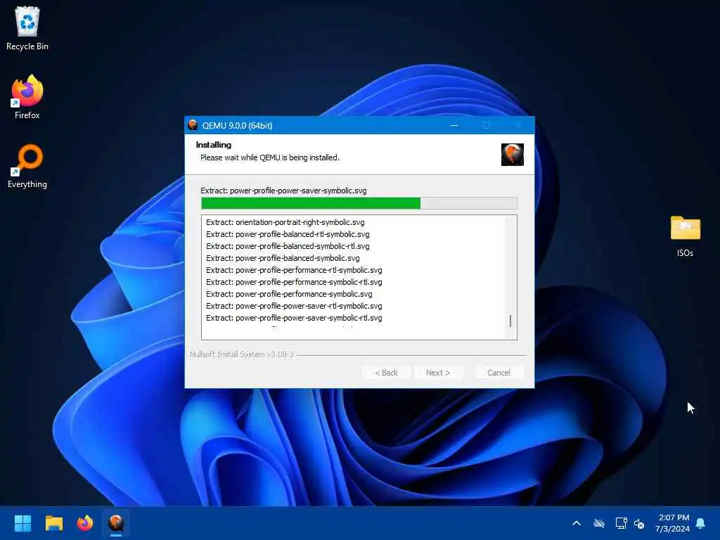
Task: Click the QEMU logo in installer header
Action: point(513,154)
